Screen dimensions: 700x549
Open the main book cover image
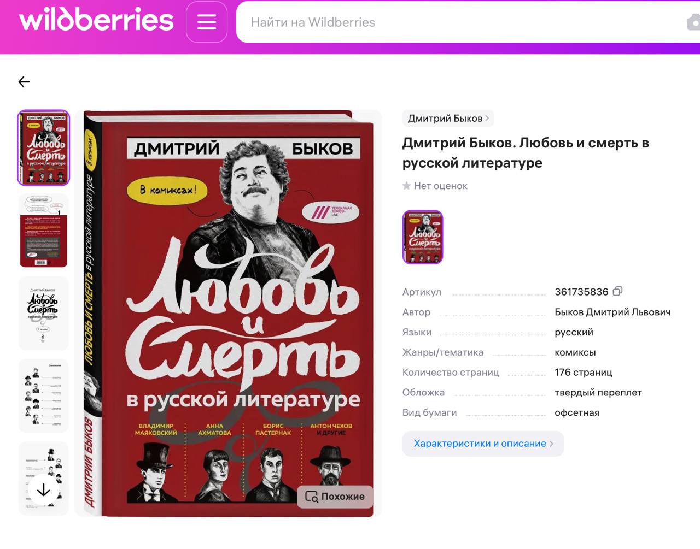229,313
